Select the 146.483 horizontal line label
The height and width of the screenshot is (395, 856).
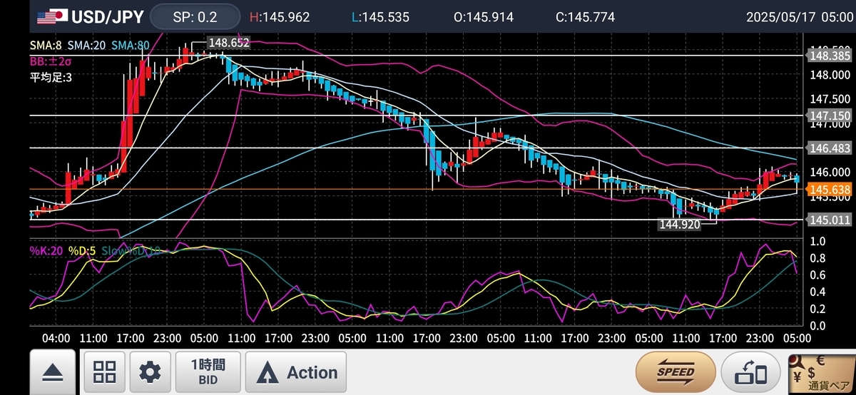tap(830, 148)
